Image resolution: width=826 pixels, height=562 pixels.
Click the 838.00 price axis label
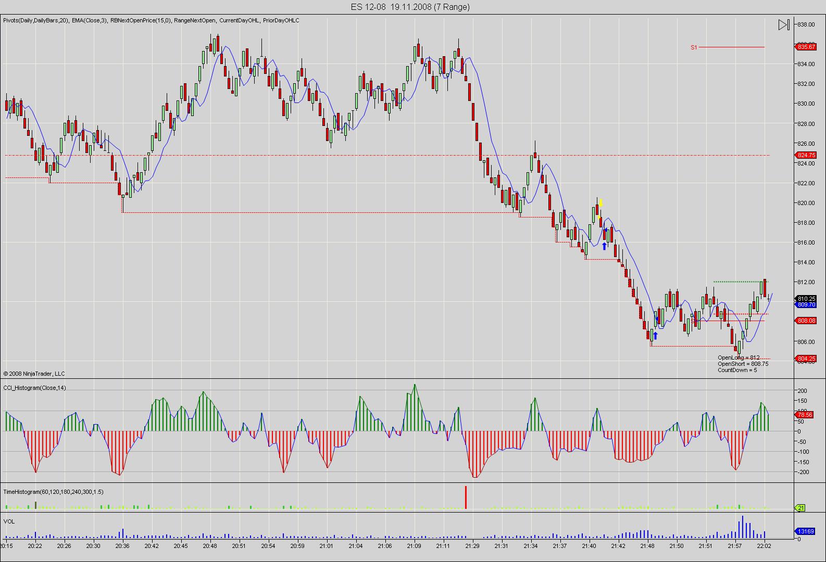click(805, 24)
